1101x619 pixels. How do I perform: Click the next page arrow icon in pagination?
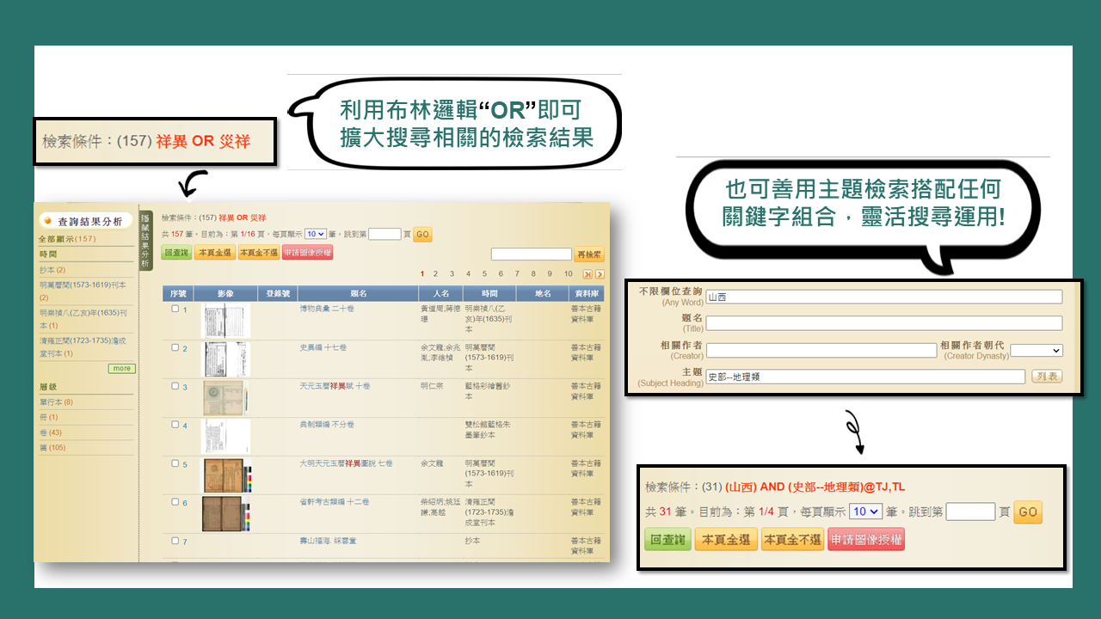click(x=600, y=274)
